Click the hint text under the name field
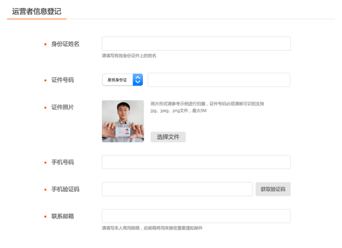342x248 pixels. [129, 55]
